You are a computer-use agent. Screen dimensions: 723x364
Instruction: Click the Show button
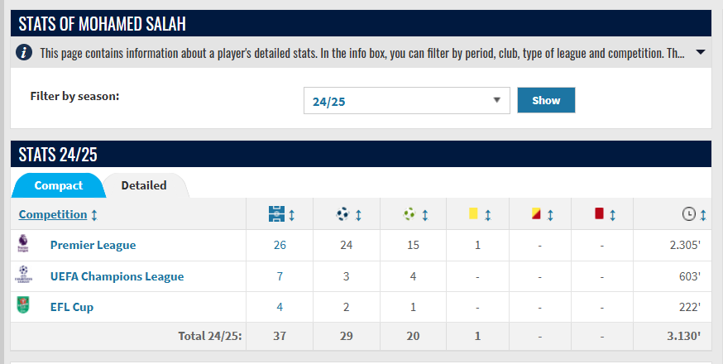click(546, 100)
